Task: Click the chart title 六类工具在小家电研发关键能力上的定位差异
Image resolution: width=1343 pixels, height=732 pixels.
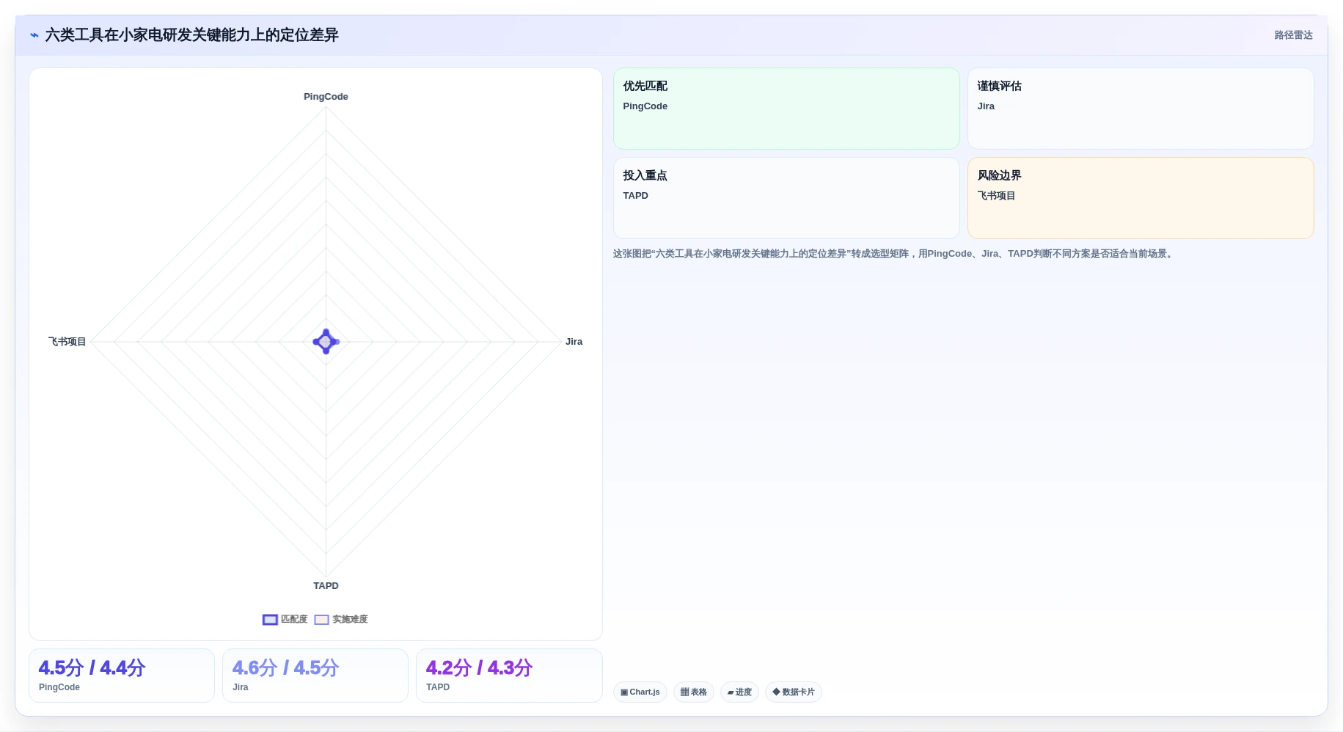Action: pyautogui.click(x=191, y=35)
